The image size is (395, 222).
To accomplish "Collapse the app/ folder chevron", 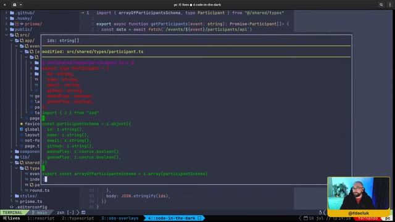I will (11, 41).
